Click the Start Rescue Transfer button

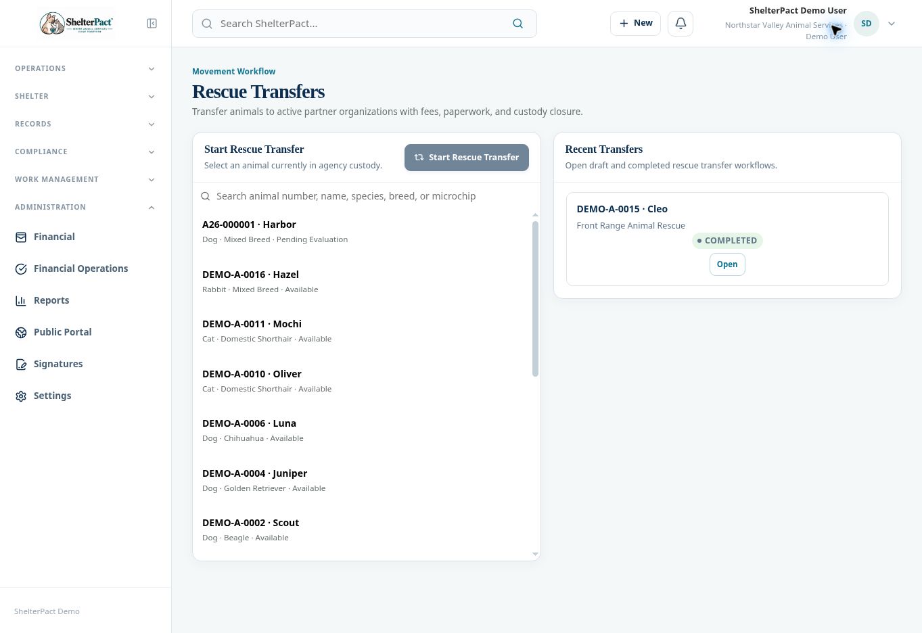tap(467, 158)
